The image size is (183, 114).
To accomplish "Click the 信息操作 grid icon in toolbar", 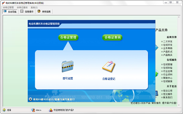I will click(22, 11).
